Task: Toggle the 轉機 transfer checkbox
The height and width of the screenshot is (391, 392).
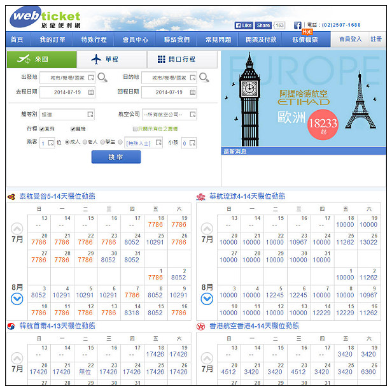Action: click(x=73, y=129)
